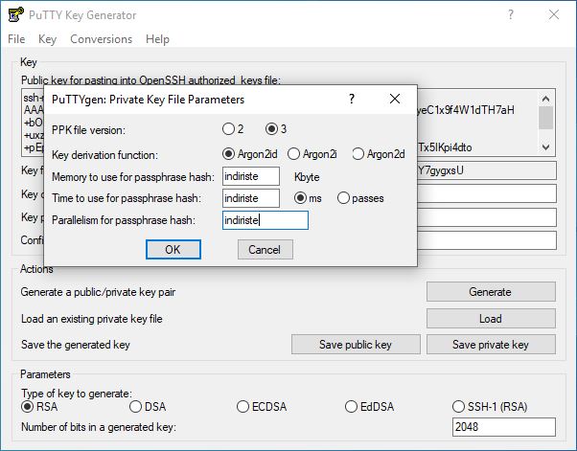Click 'Load an existing private key file' text
This screenshot has height=451, width=577.
92,319
